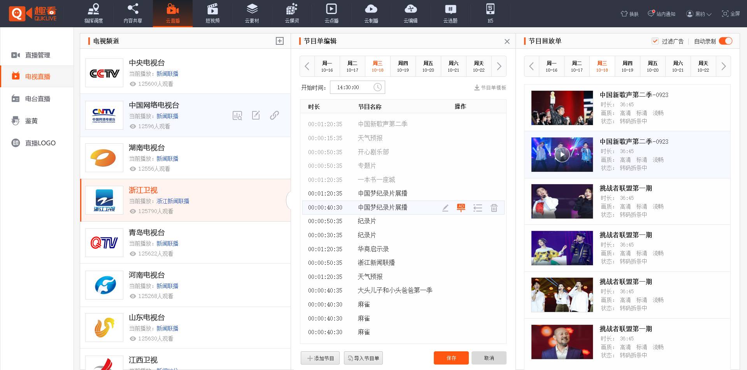Image resolution: width=747 pixels, height=370 pixels.
Task: Click list reorder icon on highlighted program row
Action: click(x=478, y=208)
